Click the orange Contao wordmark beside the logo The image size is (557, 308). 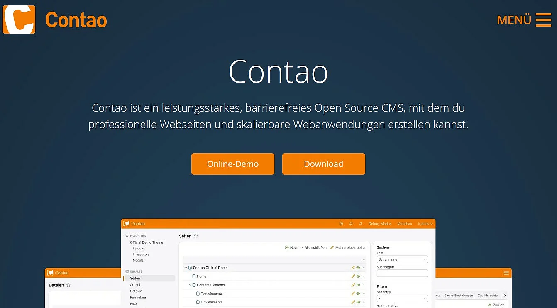(x=76, y=20)
